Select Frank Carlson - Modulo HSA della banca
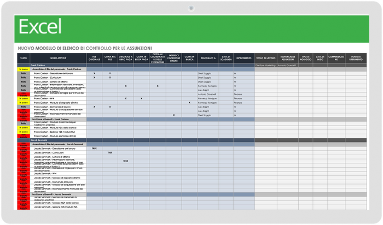Viewport: 383px width, 225px height. [x=58, y=128]
